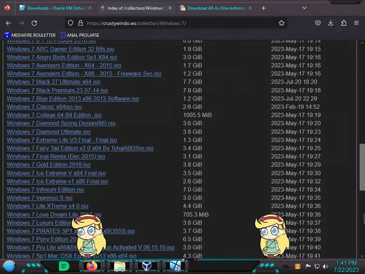
Task: Open network status icon in tray
Action: tap(317, 266)
